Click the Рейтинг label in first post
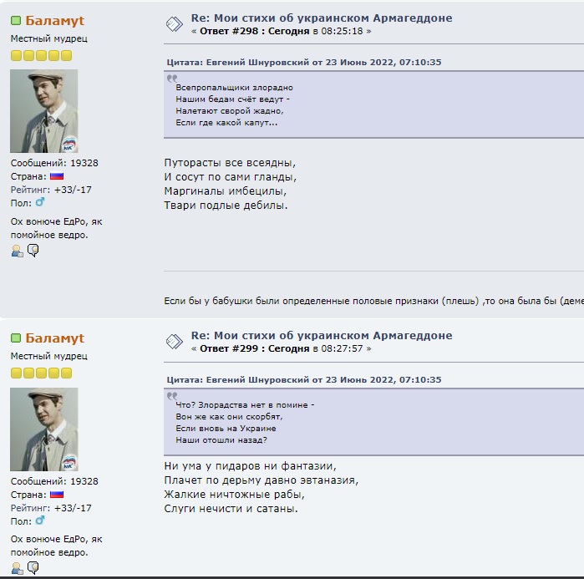 click(30, 190)
